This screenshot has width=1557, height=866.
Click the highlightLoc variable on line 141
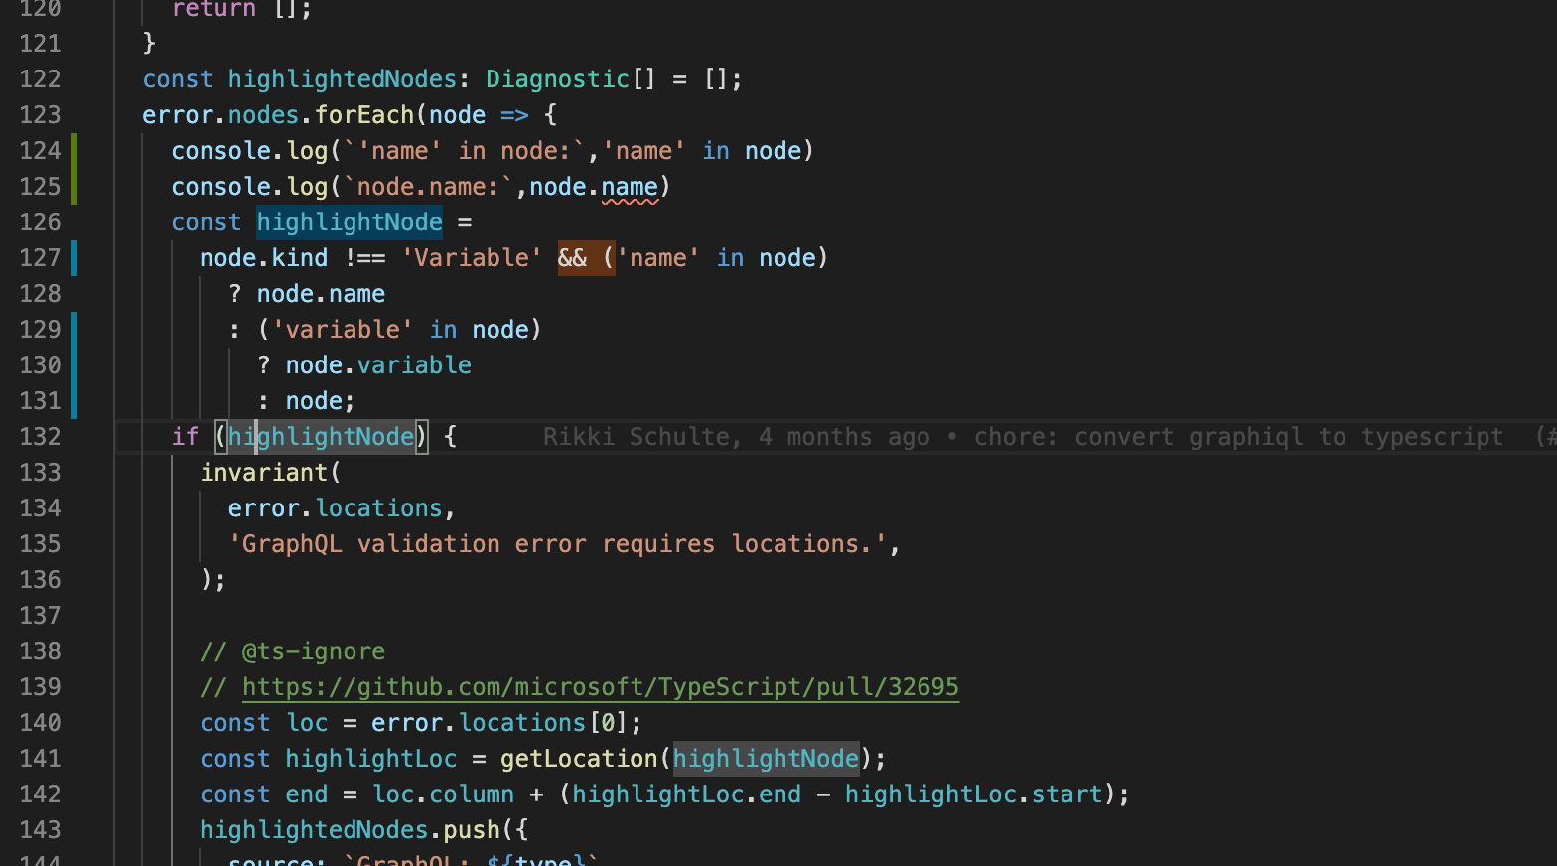[371, 759]
